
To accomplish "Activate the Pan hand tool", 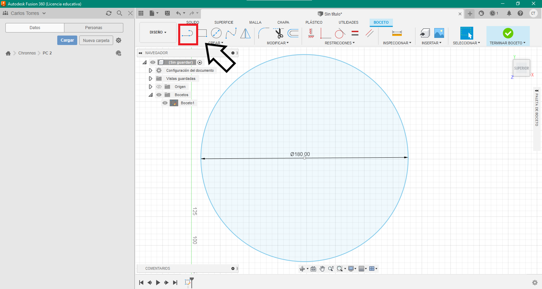I will tap(322, 269).
